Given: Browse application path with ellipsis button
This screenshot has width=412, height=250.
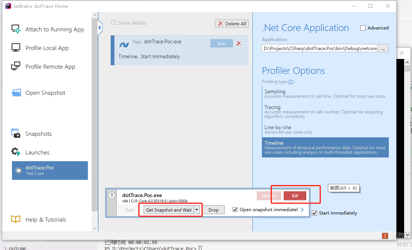Looking at the screenshot, I should point(383,49).
